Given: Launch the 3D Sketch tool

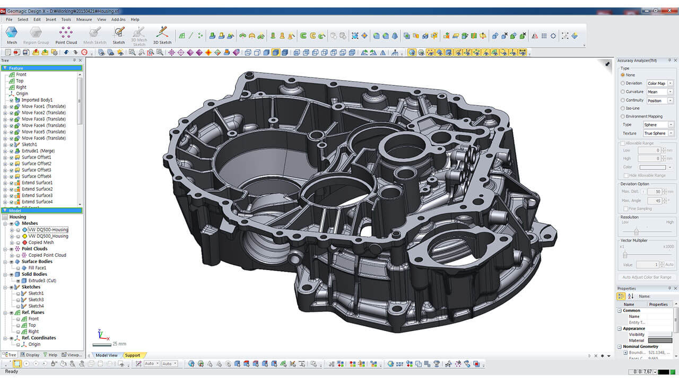Looking at the screenshot, I should pyautogui.click(x=162, y=34).
